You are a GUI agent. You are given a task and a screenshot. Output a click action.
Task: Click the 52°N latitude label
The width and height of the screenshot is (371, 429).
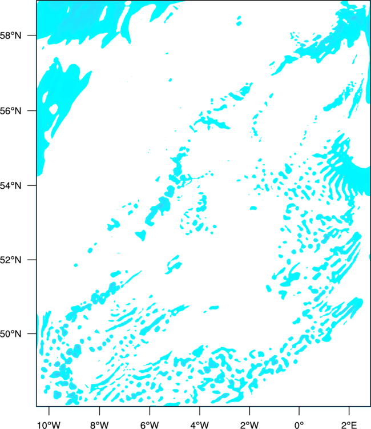pos(10,260)
